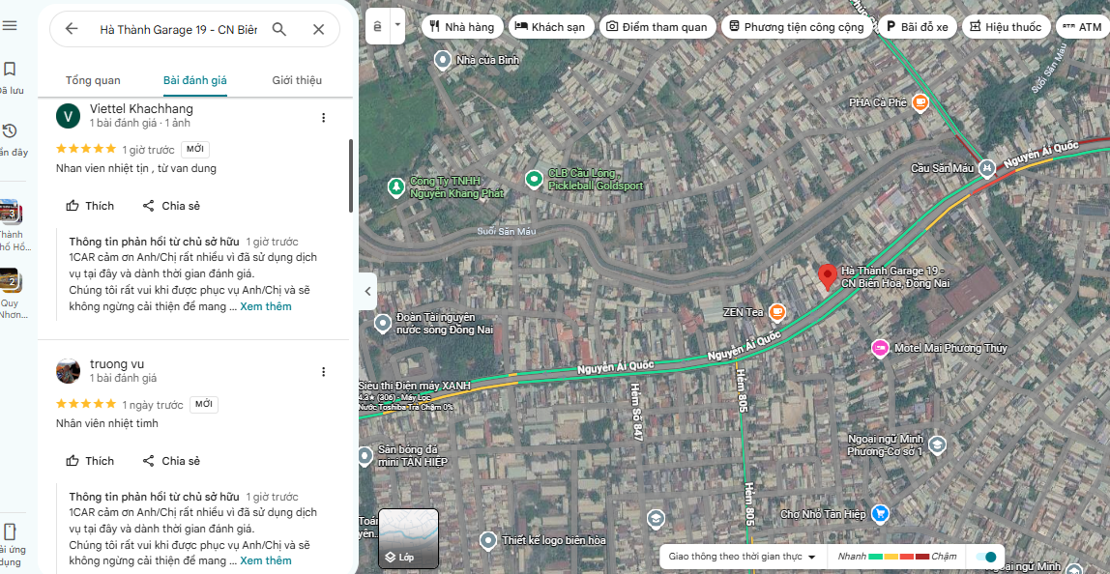The width and height of the screenshot is (1110, 574).
Task: Select the CLB Cầu Lông Pickleball Goldsport marker
Action: pos(534,180)
